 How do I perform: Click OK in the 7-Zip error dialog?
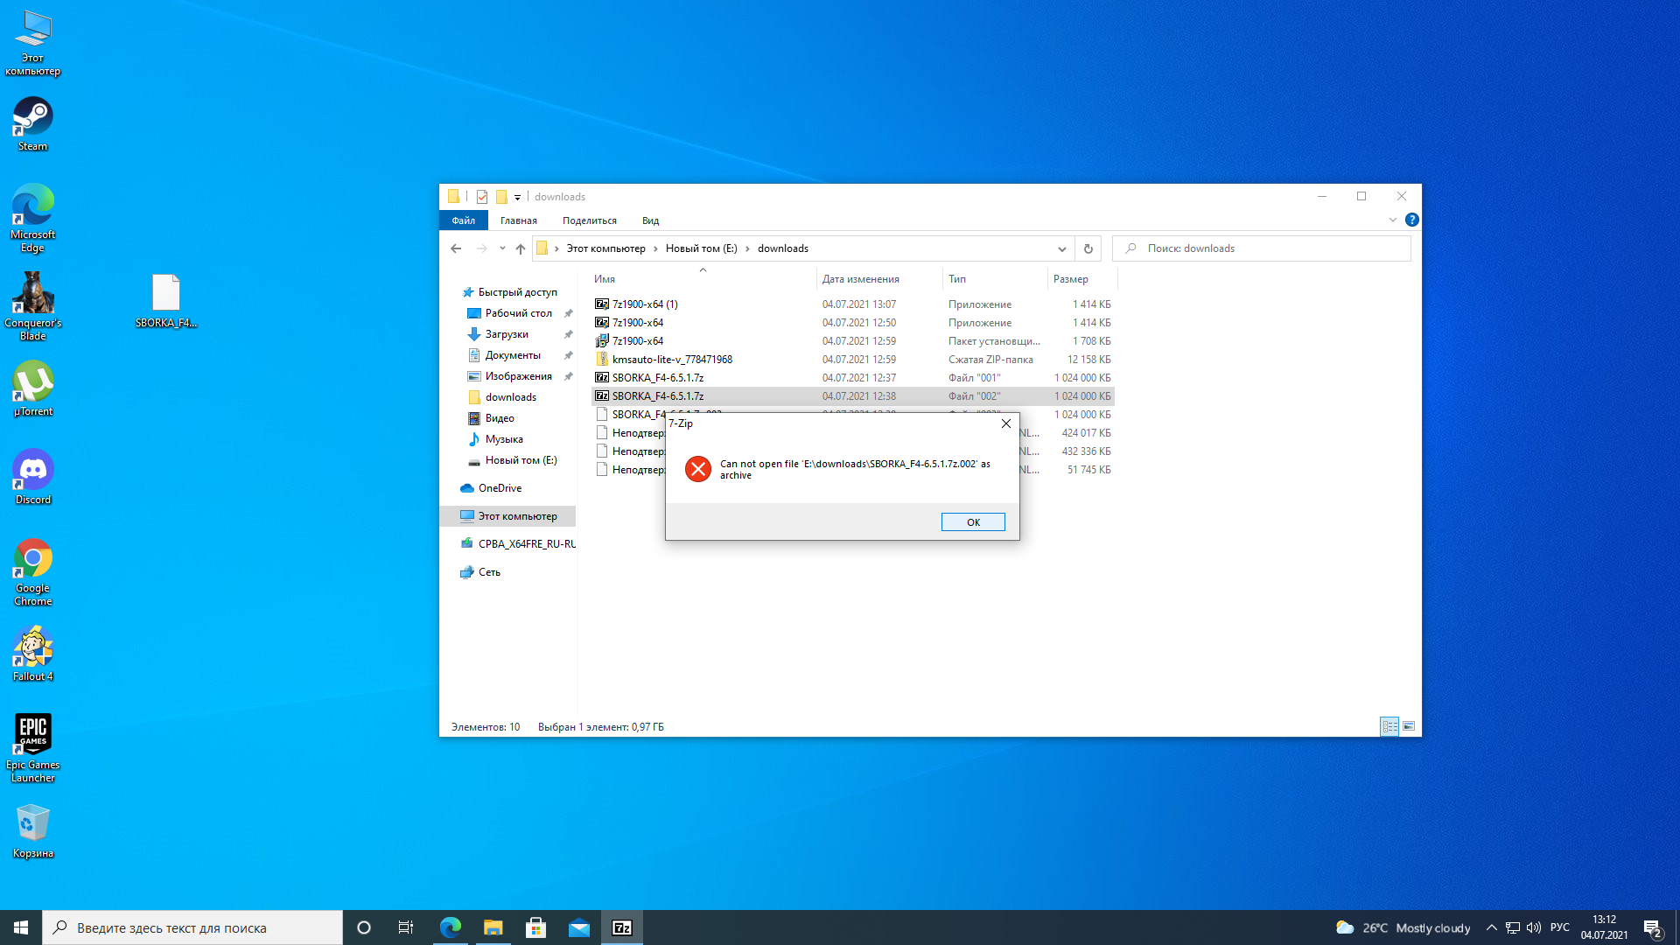point(972,522)
